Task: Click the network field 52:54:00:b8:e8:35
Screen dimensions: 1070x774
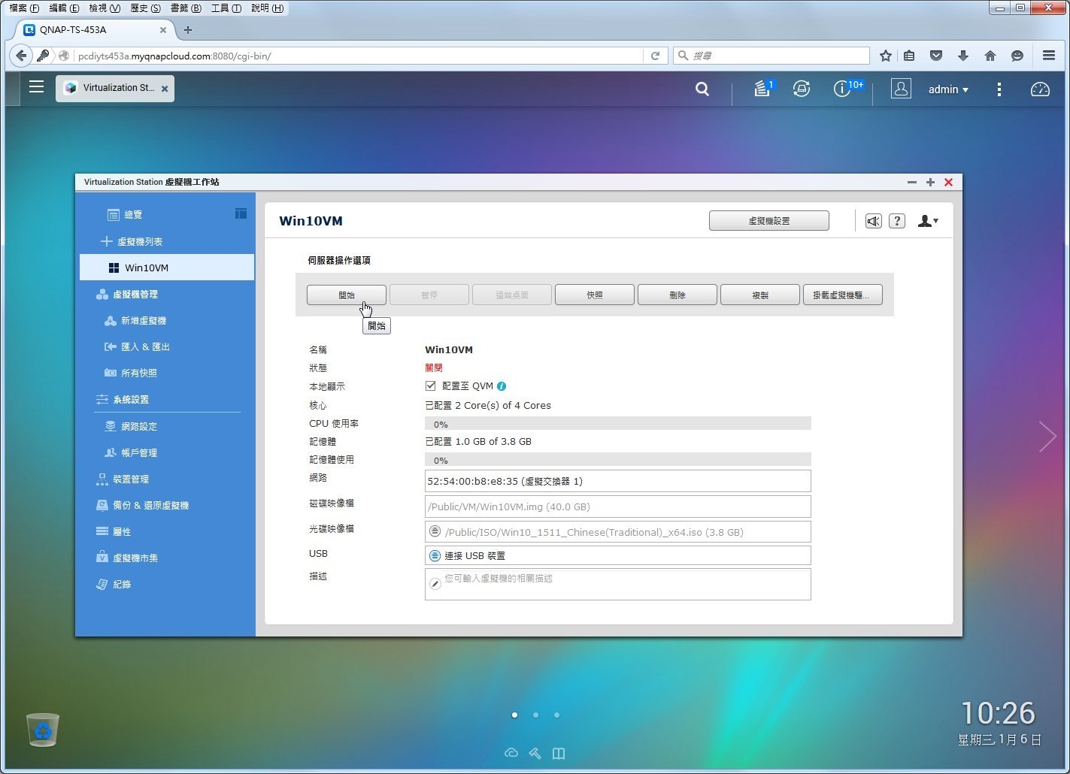Action: (x=618, y=481)
